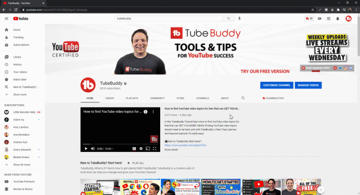The width and height of the screenshot is (360, 195).
Task: Switch to the Videos tab
Action: (x=109, y=98)
